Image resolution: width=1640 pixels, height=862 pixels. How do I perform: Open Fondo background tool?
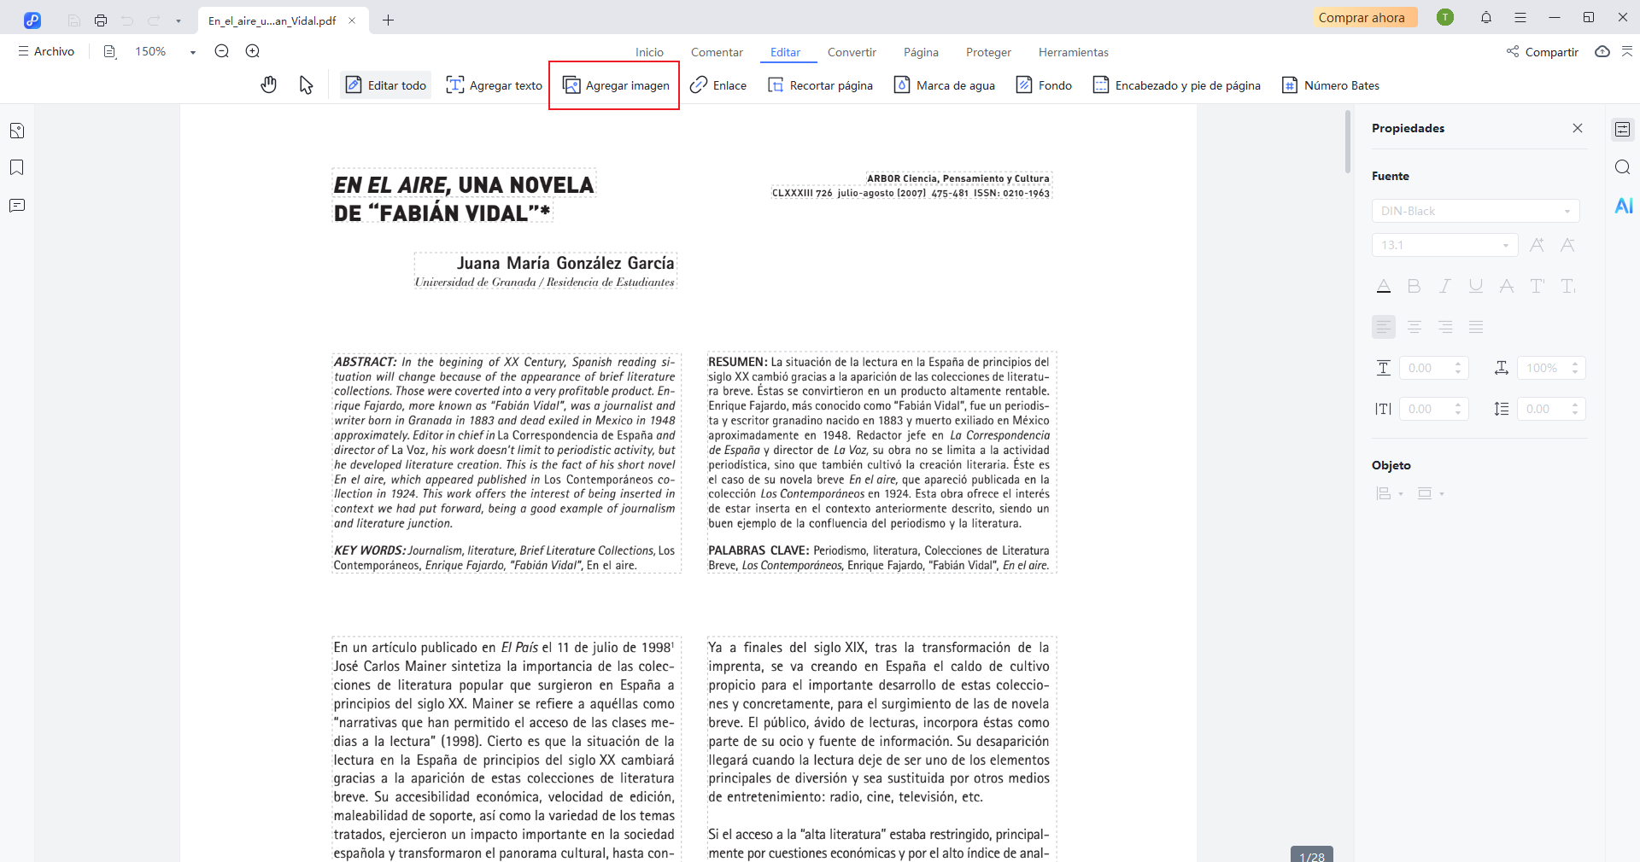coord(1044,85)
